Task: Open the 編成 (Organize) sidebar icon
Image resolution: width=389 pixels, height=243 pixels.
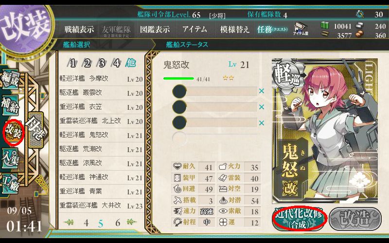Action: point(10,79)
